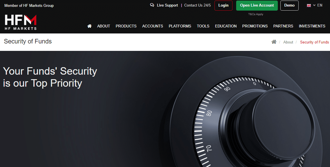Select the EN language label
The image size is (330, 167).
320,5
